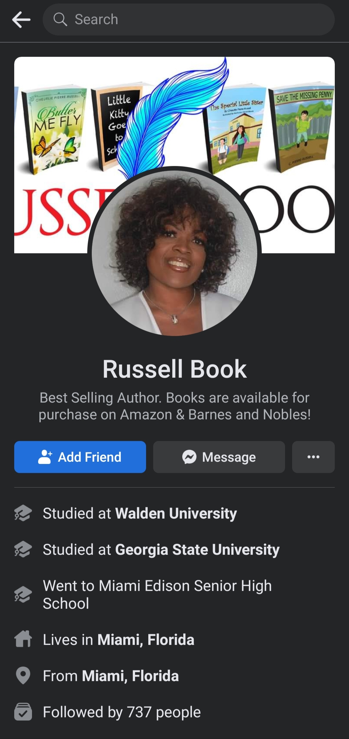Open the From Miami, Florida hometown link

pyautogui.click(x=130, y=676)
